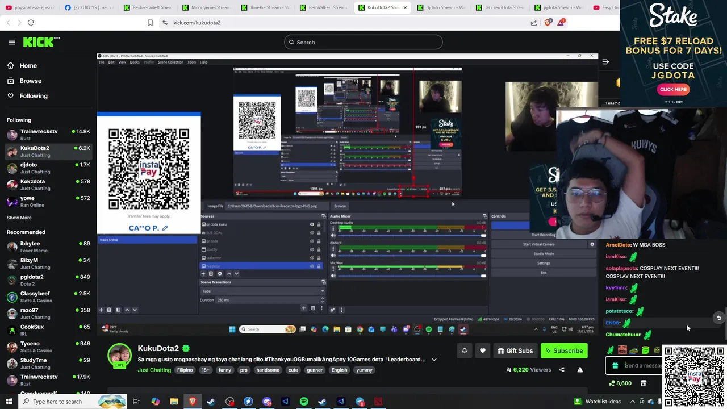This screenshot has width=727, height=409.
Task: Open Spotify from the Windows taskbar
Action: point(304,402)
